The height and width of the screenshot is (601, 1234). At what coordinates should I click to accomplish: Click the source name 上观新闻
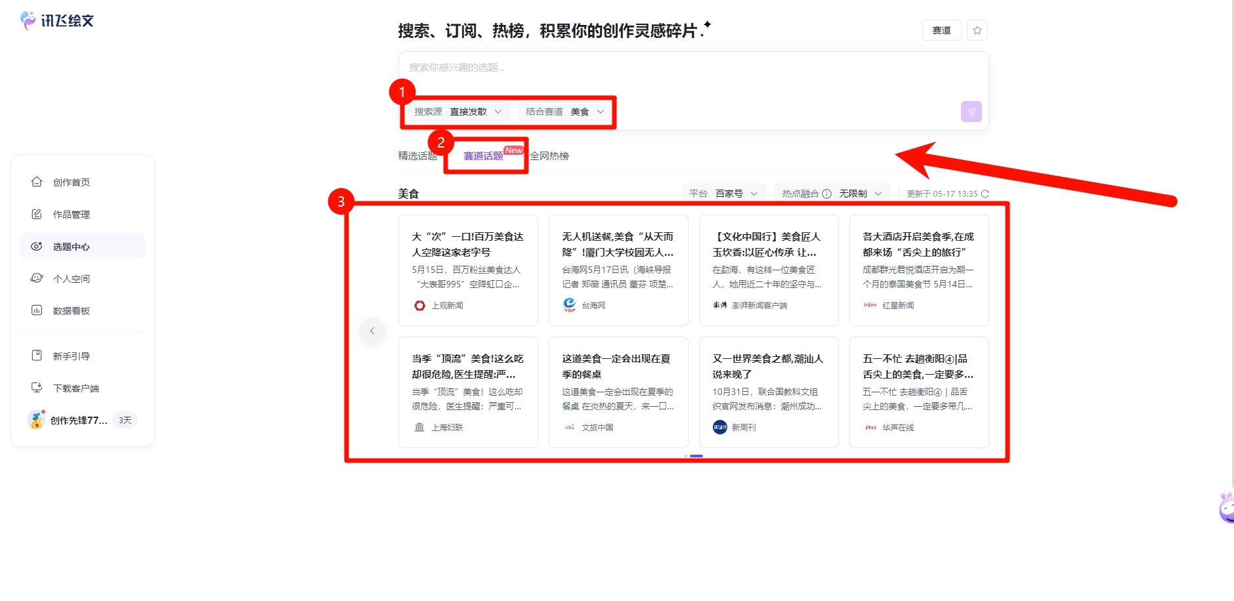(447, 305)
